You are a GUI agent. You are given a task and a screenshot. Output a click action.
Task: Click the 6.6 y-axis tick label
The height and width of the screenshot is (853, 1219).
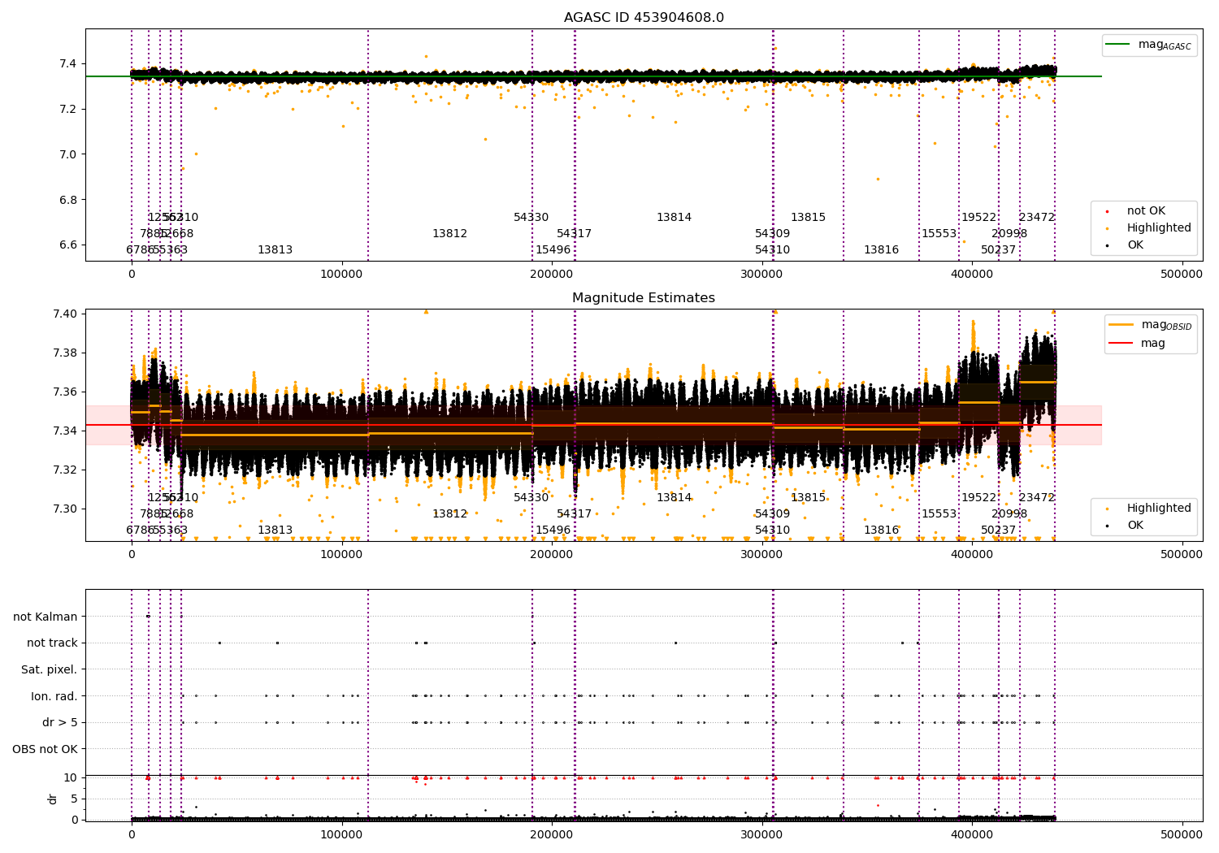(68, 245)
